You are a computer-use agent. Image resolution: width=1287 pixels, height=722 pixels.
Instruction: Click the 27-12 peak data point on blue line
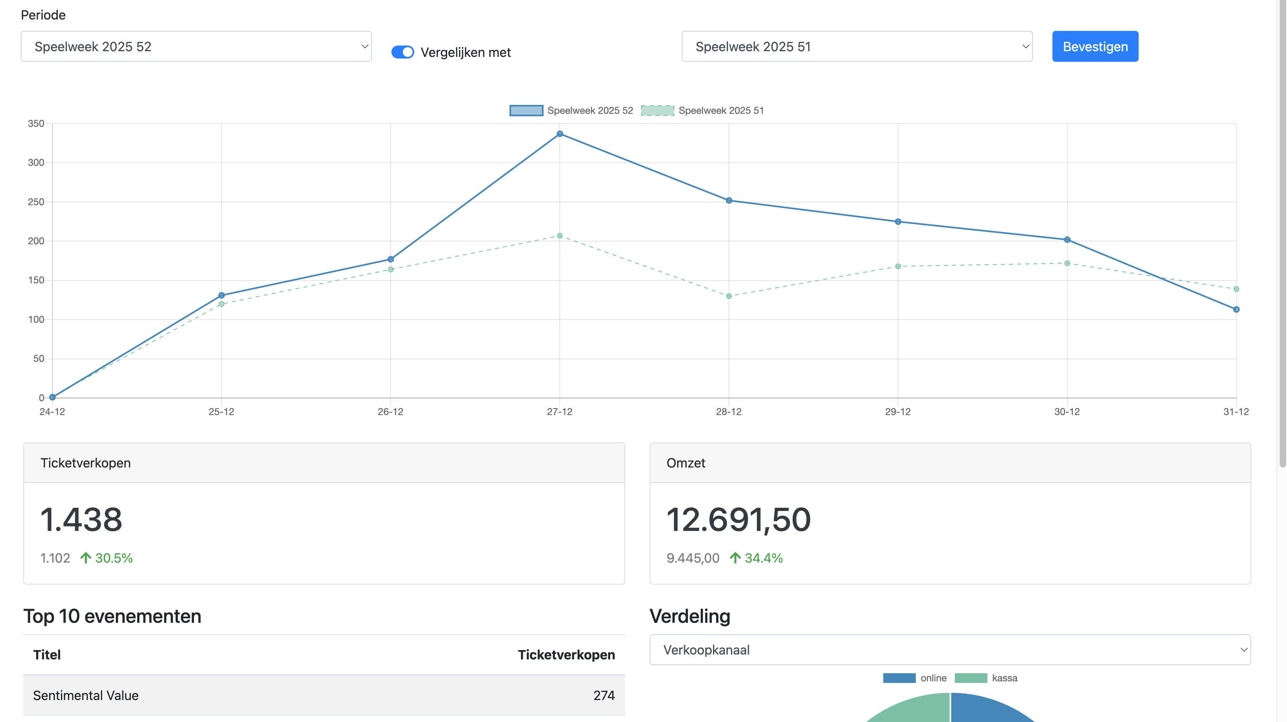tap(560, 134)
